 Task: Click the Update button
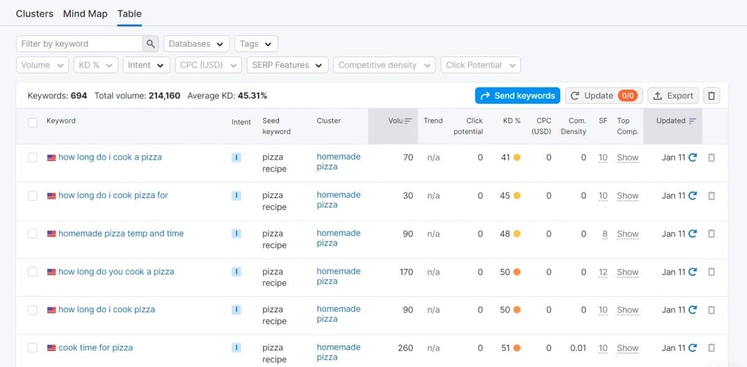point(604,96)
